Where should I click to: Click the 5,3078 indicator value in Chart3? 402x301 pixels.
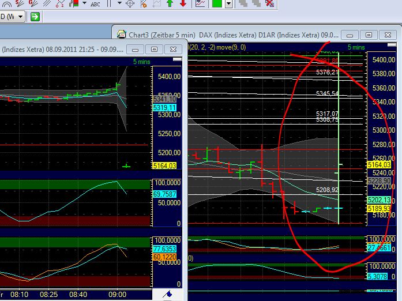point(377,276)
